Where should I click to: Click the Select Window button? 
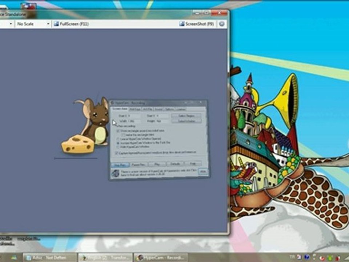pos(186,121)
